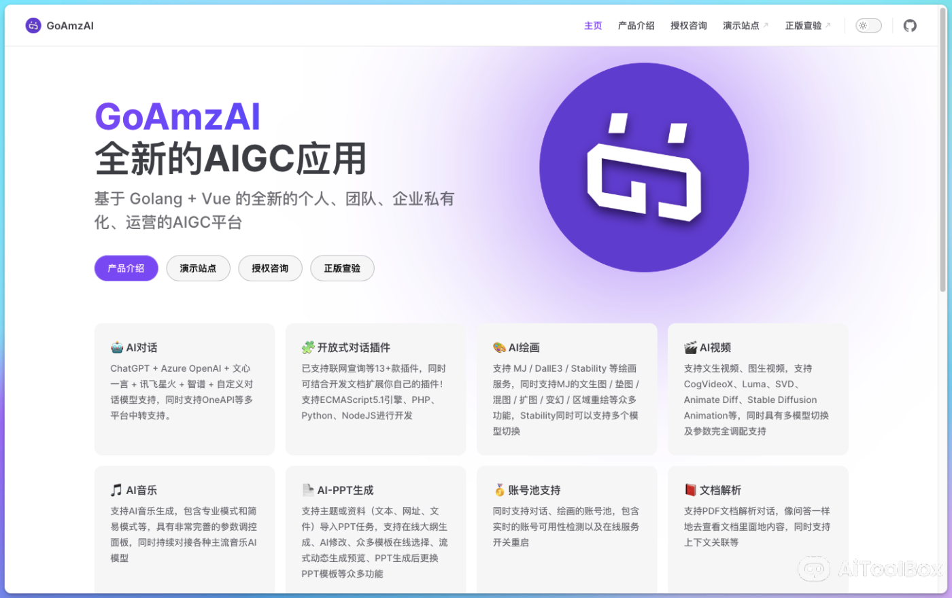Open 产品介绍 in the top navigation
This screenshot has width=952, height=598.
pyautogui.click(x=636, y=26)
